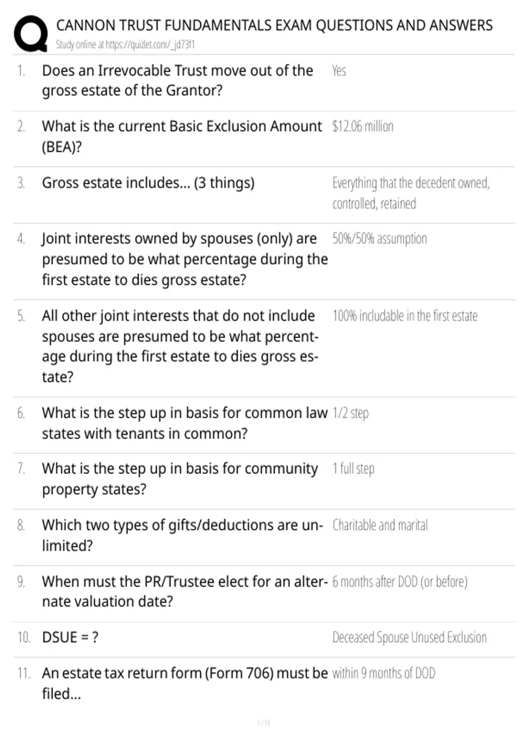Viewport: 527px width, 747px height.
Task: Click the '50%/50% assumption' answer
Action: coord(379,239)
